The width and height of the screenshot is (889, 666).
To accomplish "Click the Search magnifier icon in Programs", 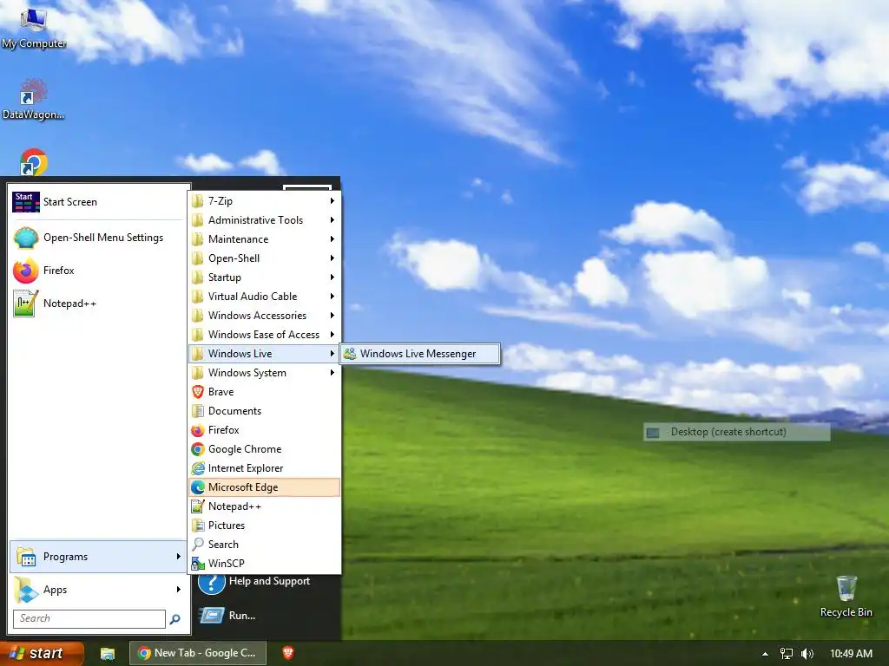I will tap(198, 545).
